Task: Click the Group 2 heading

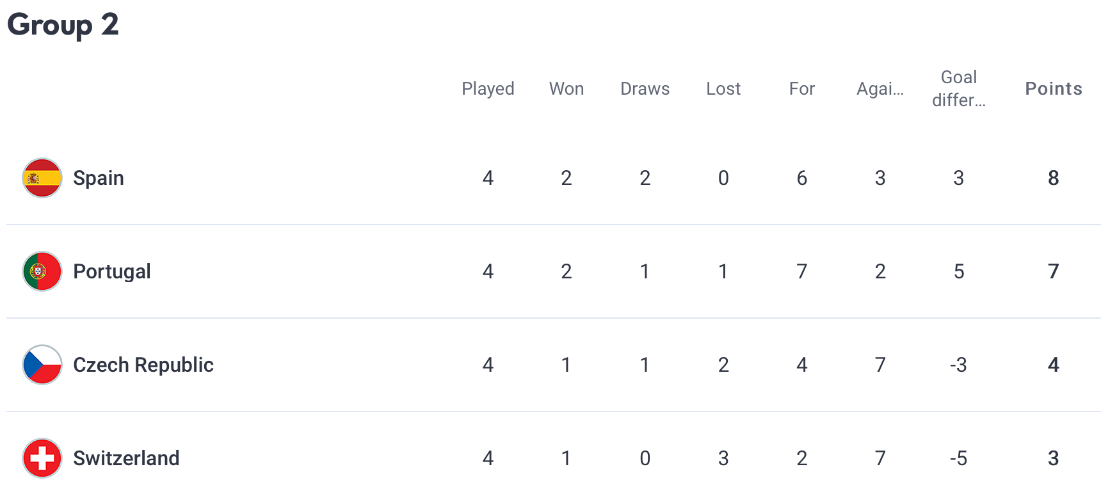Action: [63, 25]
